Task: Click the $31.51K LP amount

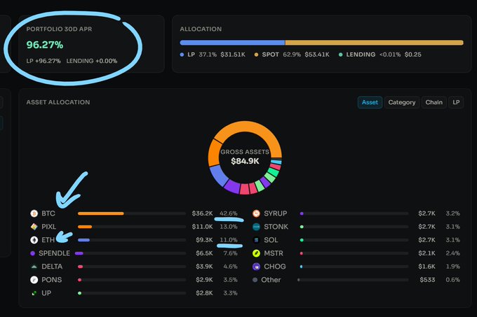Action: 233,55
